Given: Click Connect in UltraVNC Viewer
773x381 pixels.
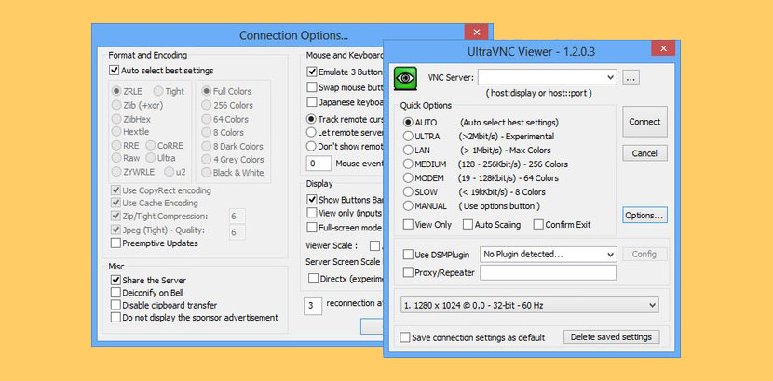Looking at the screenshot, I should pos(644,122).
